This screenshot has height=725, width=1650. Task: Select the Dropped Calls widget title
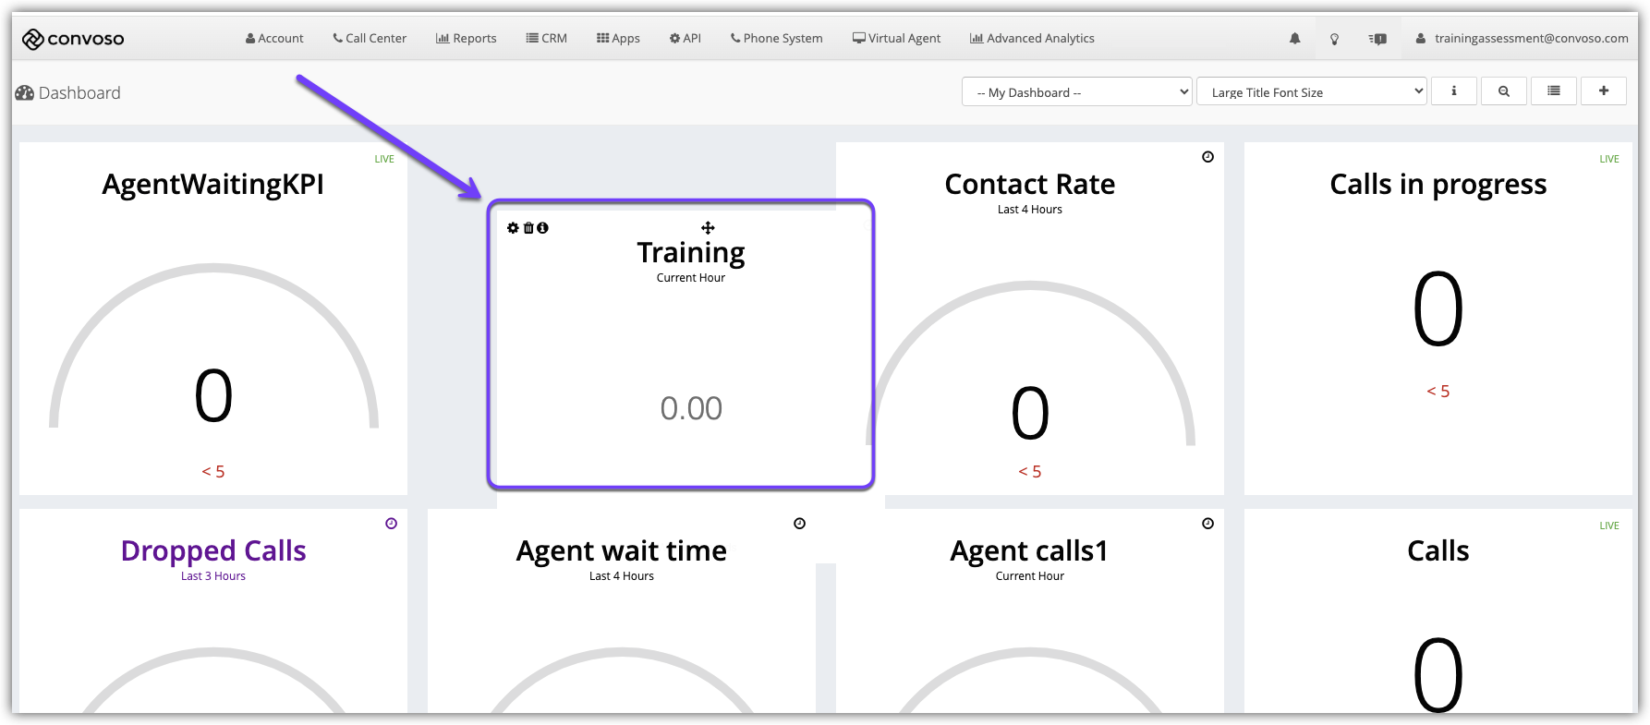coord(213,551)
